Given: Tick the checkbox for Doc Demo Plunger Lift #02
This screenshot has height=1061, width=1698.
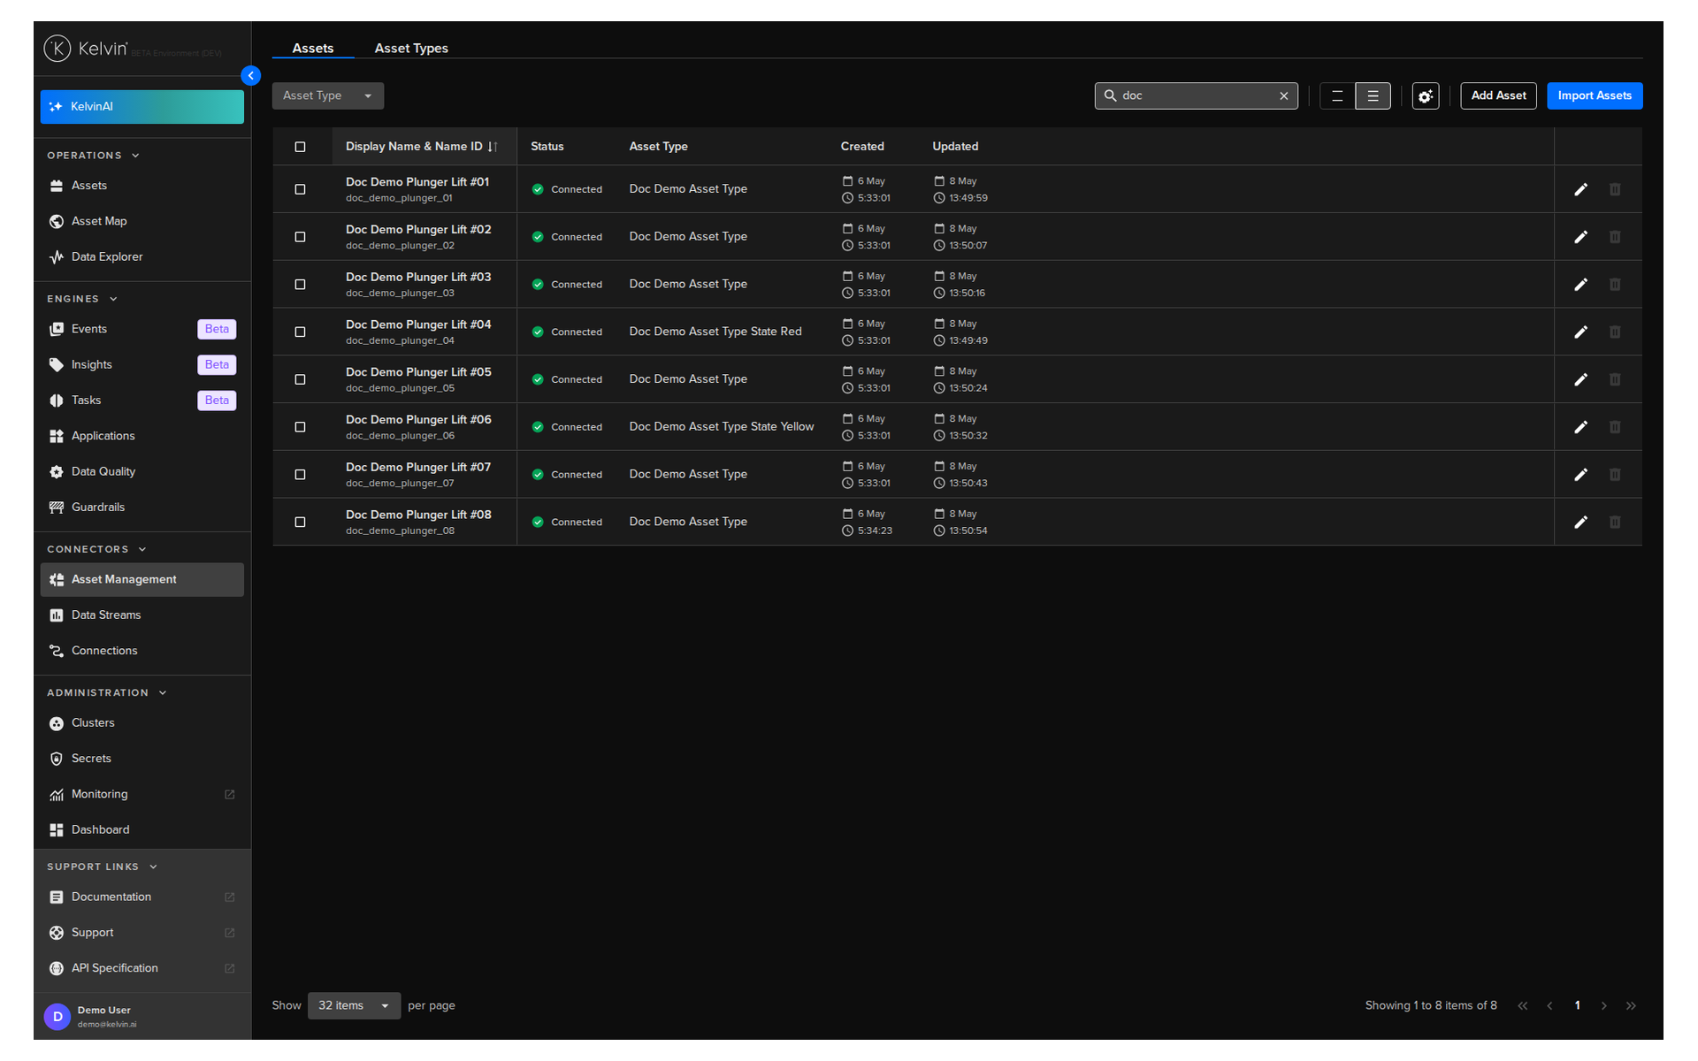Looking at the screenshot, I should click(x=300, y=237).
